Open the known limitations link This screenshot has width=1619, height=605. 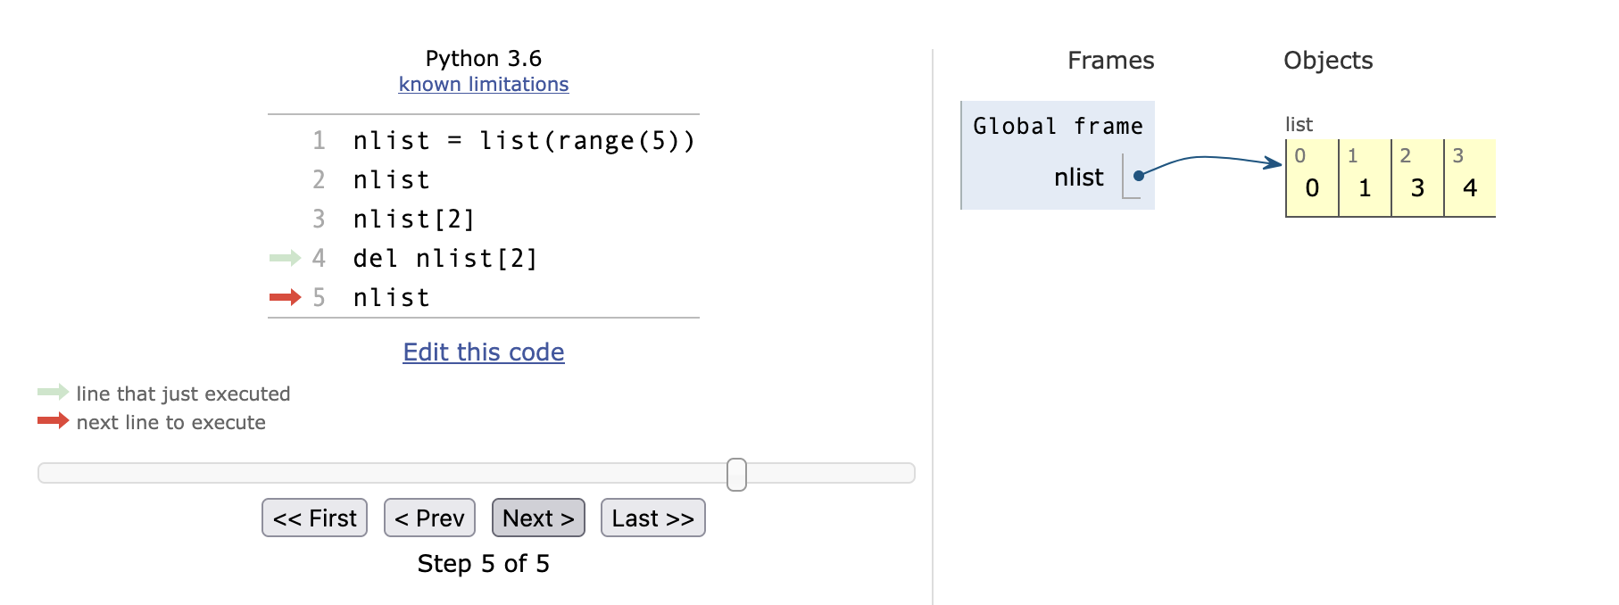(x=483, y=84)
